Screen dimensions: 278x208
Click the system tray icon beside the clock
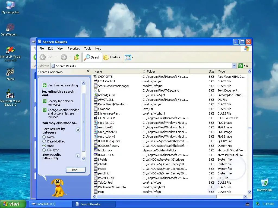pyautogui.click(x=258, y=204)
